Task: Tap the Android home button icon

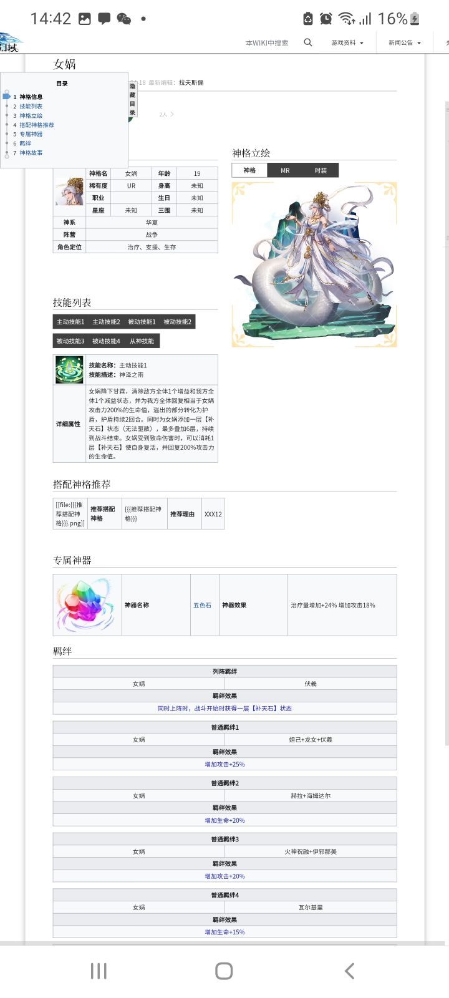Action: 224,971
